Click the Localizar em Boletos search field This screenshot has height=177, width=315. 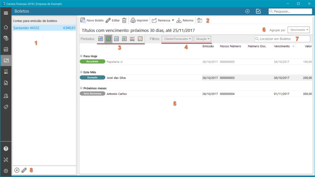click(x=282, y=39)
